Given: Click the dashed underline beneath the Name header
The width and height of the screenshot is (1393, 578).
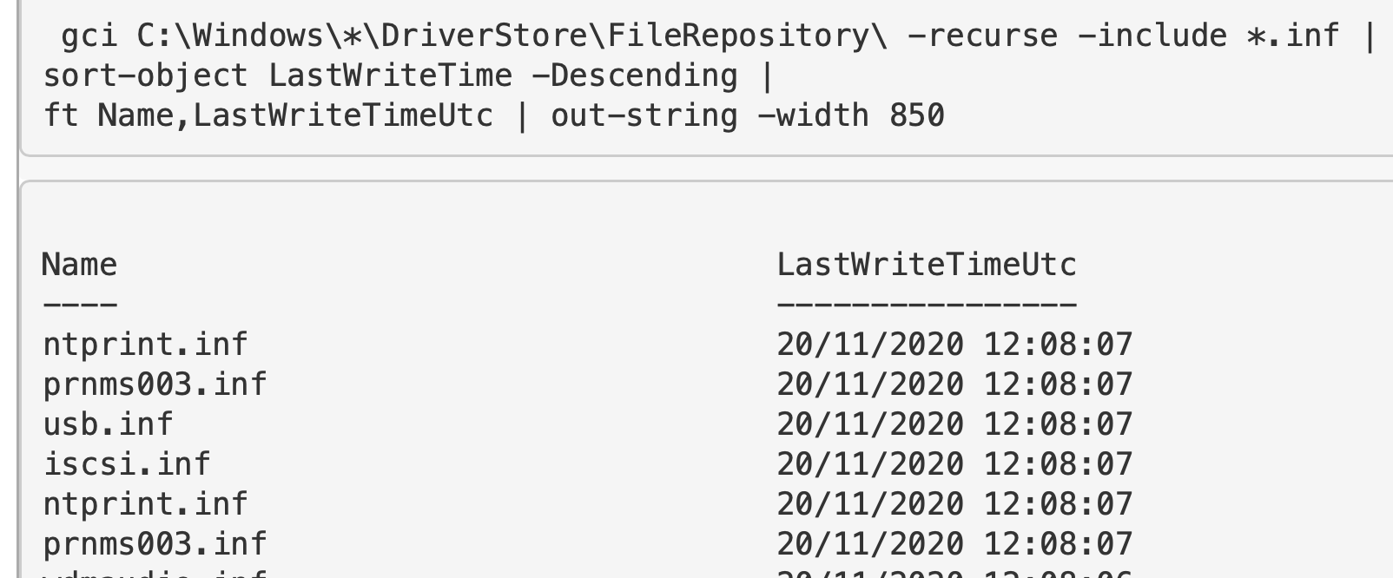Looking at the screenshot, I should 79,305.
